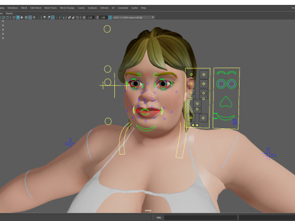Click the left small icon below slider panel
The height and width of the screenshot is (221, 295).
(193, 125)
